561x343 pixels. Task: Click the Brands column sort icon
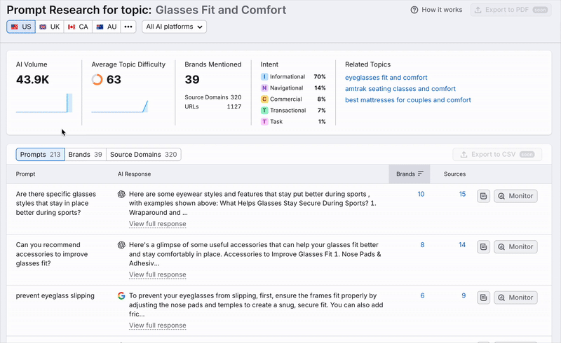[421, 174]
